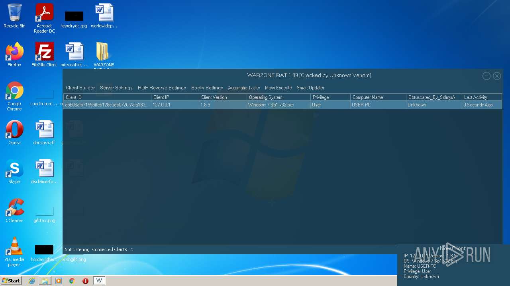Sort by Operating System column header
The image size is (510, 286).
[x=279, y=97]
